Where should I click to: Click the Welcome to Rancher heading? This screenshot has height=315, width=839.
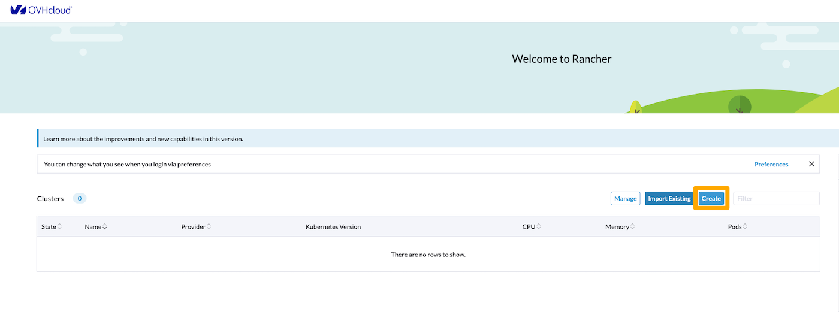pos(562,59)
